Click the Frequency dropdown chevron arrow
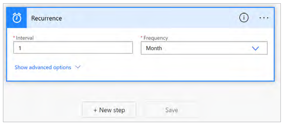282x132 pixels. (x=255, y=48)
